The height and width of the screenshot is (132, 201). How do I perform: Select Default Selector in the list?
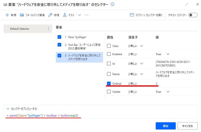click(x=20, y=29)
